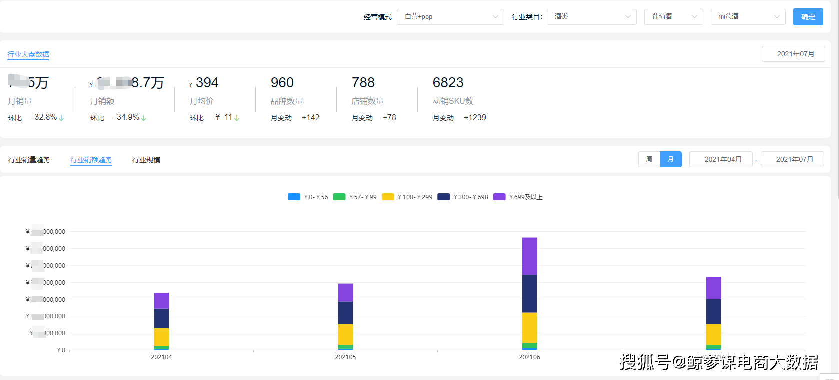
Task: Click the down arrow next to -32.8%
Action: tap(61, 118)
